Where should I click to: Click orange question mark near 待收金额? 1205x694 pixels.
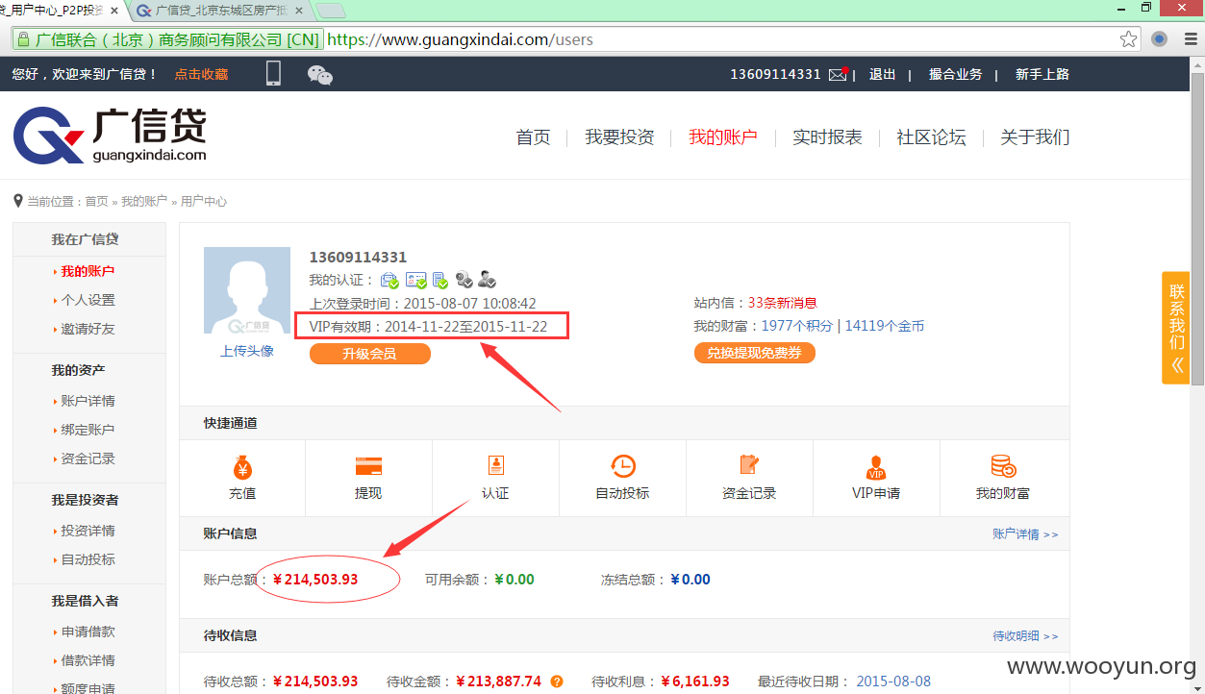coord(557,682)
